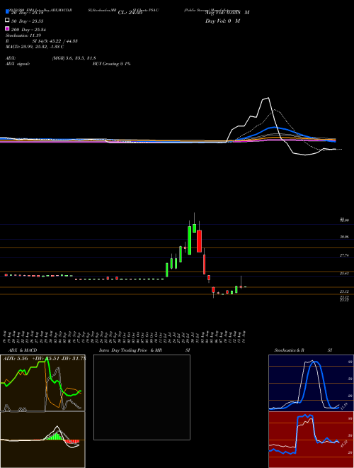
Task: Open the blue-background Stochastics panel
Action: click(x=311, y=383)
